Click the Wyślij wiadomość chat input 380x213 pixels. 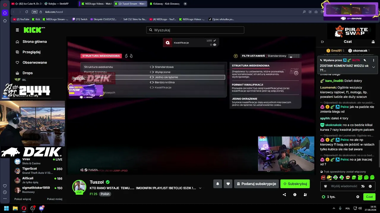click(x=344, y=186)
